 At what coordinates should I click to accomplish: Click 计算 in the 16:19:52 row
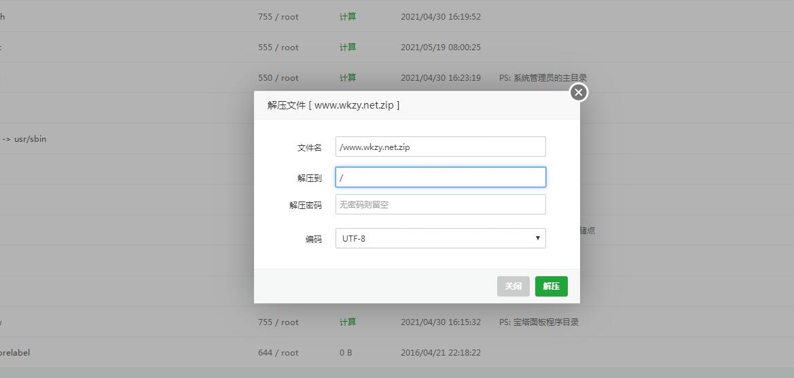coord(348,16)
